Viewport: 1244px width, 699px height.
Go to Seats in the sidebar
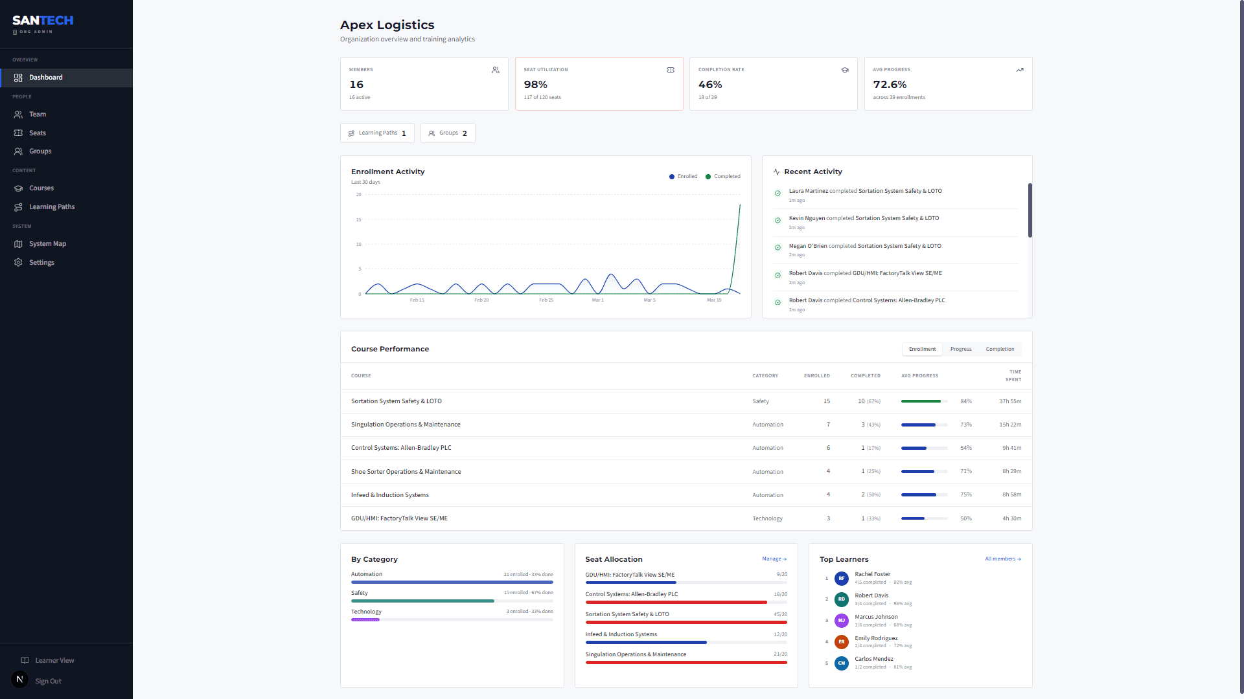(x=66, y=133)
